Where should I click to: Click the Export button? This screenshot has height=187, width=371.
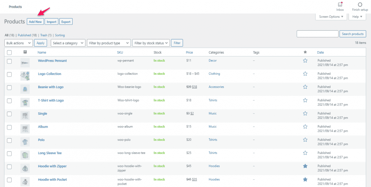66,22
